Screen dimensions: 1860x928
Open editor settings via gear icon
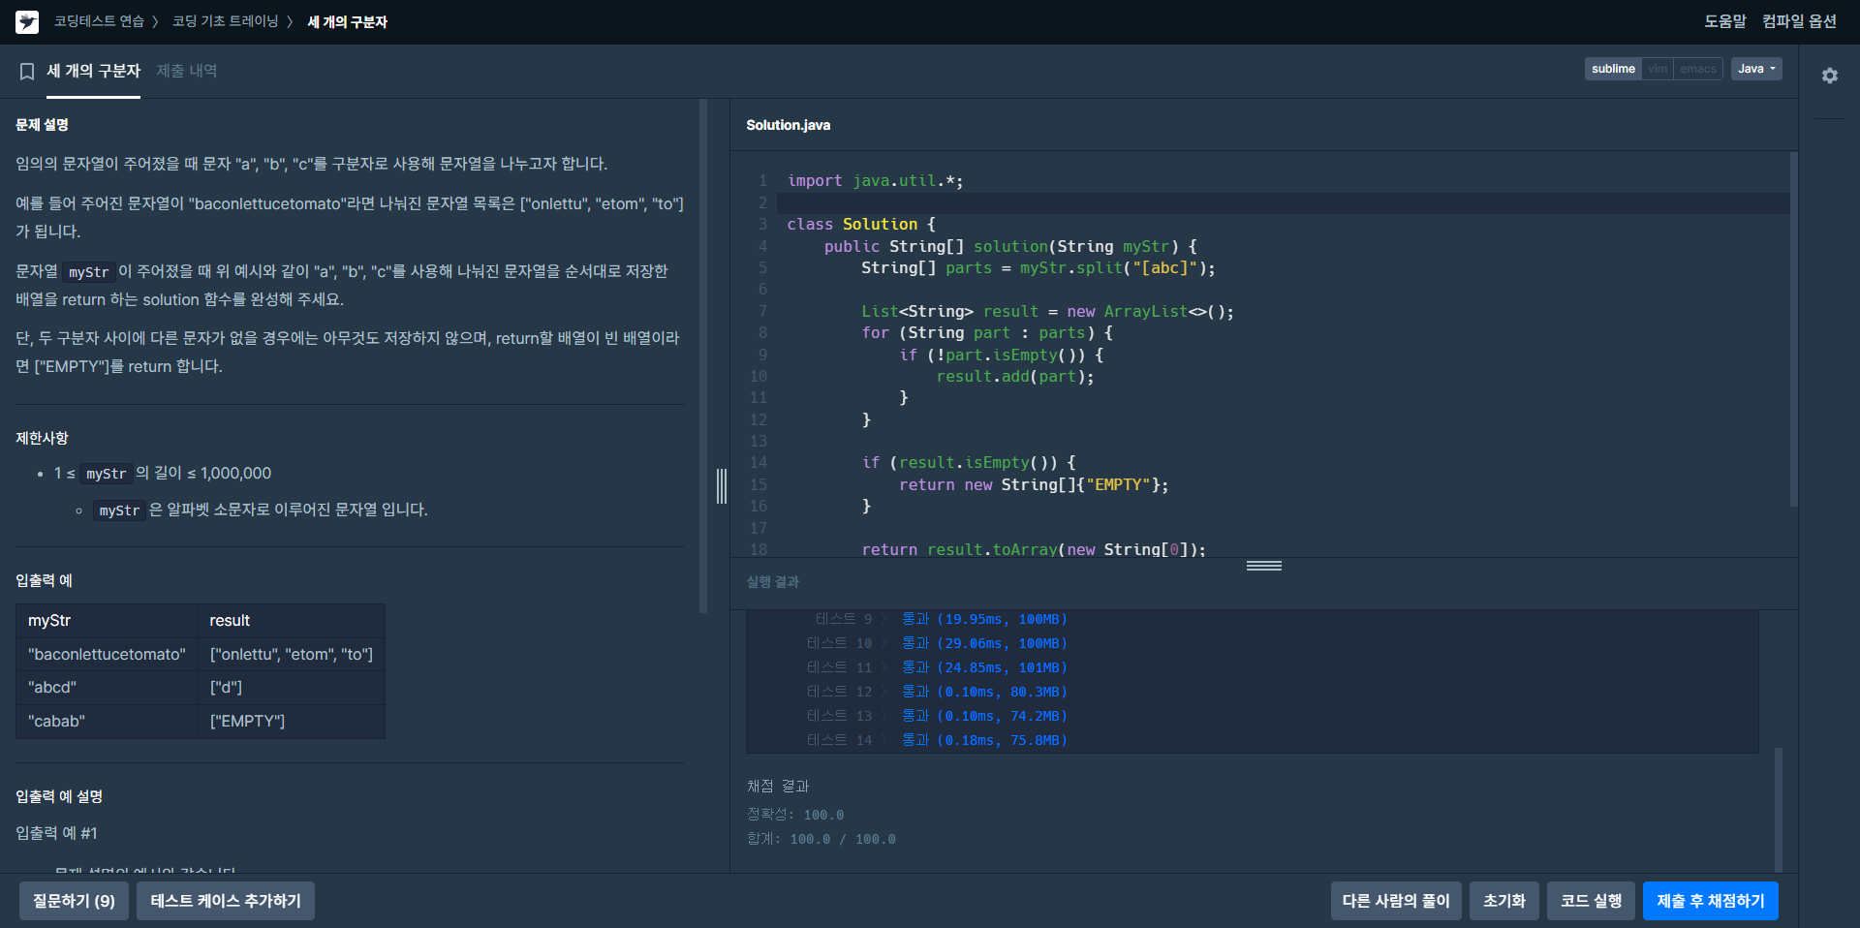[1829, 75]
